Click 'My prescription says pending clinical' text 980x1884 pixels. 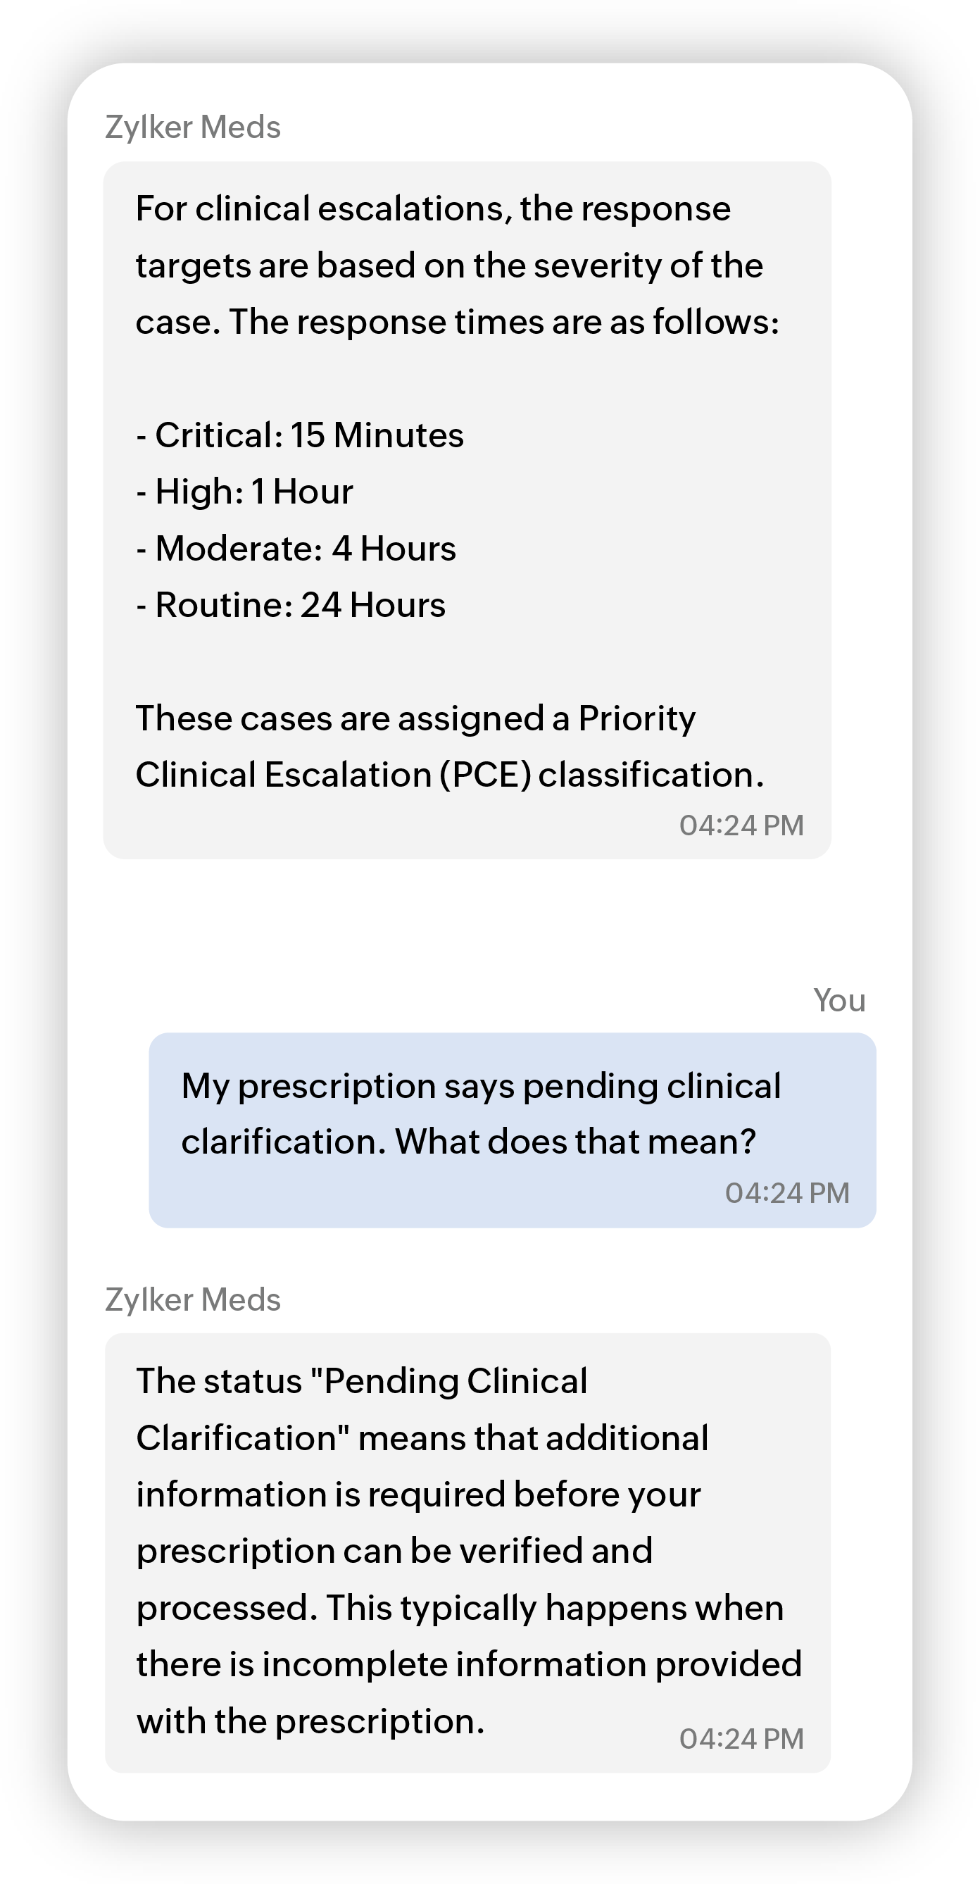click(x=482, y=1086)
